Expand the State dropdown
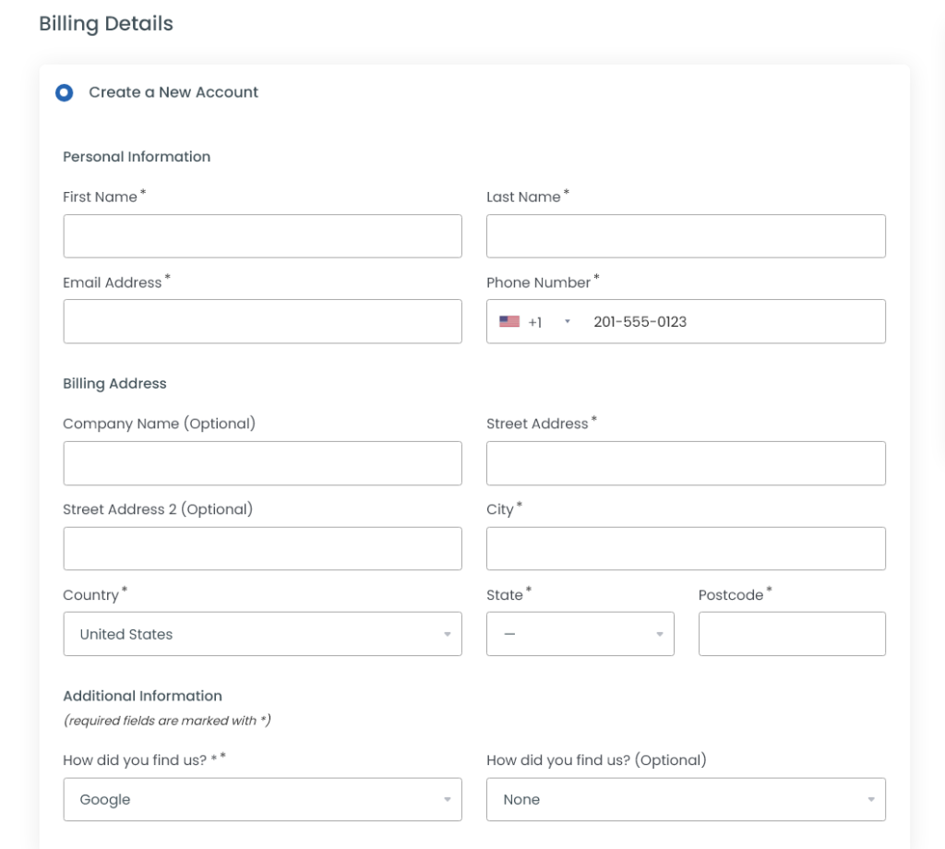Viewport: 945px width, 849px height. (580, 634)
